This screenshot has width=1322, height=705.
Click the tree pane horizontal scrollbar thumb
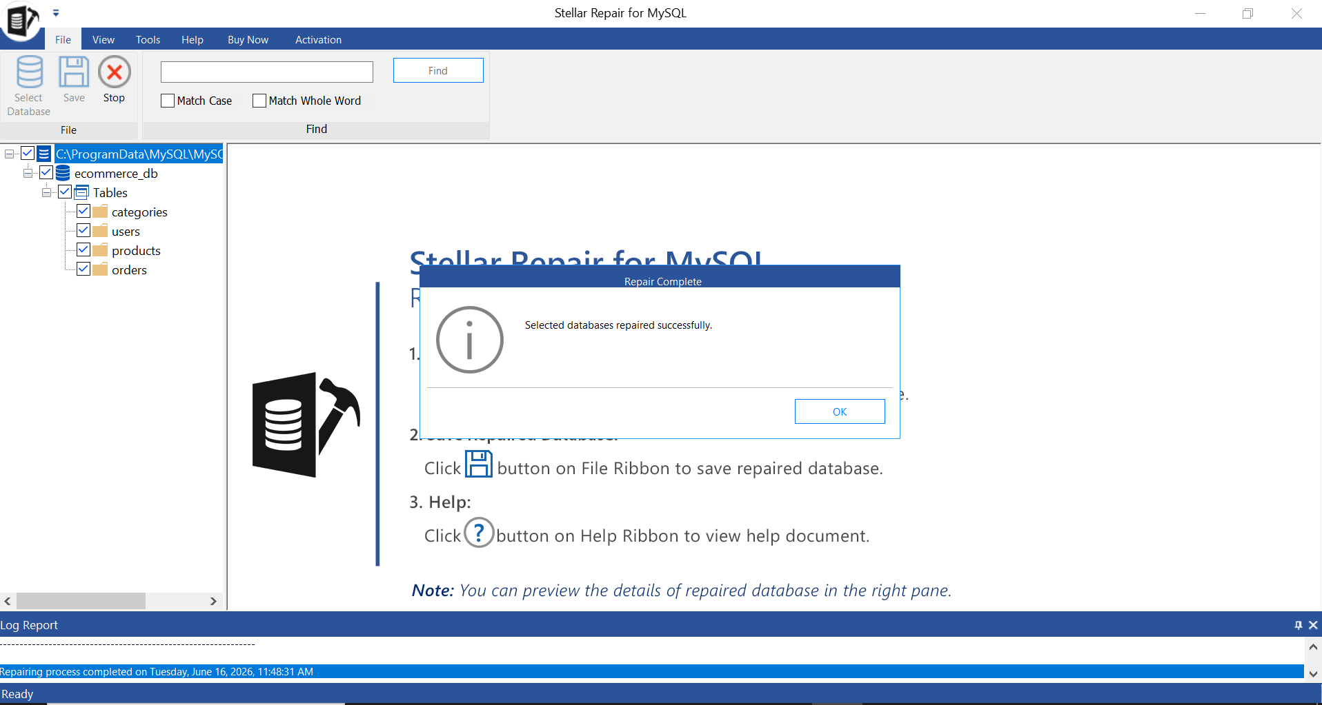click(x=81, y=601)
